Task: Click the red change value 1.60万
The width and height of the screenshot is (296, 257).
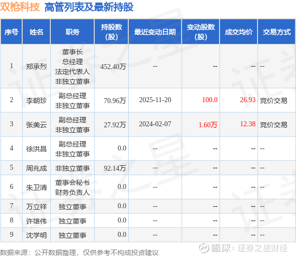Action: click(x=208, y=124)
